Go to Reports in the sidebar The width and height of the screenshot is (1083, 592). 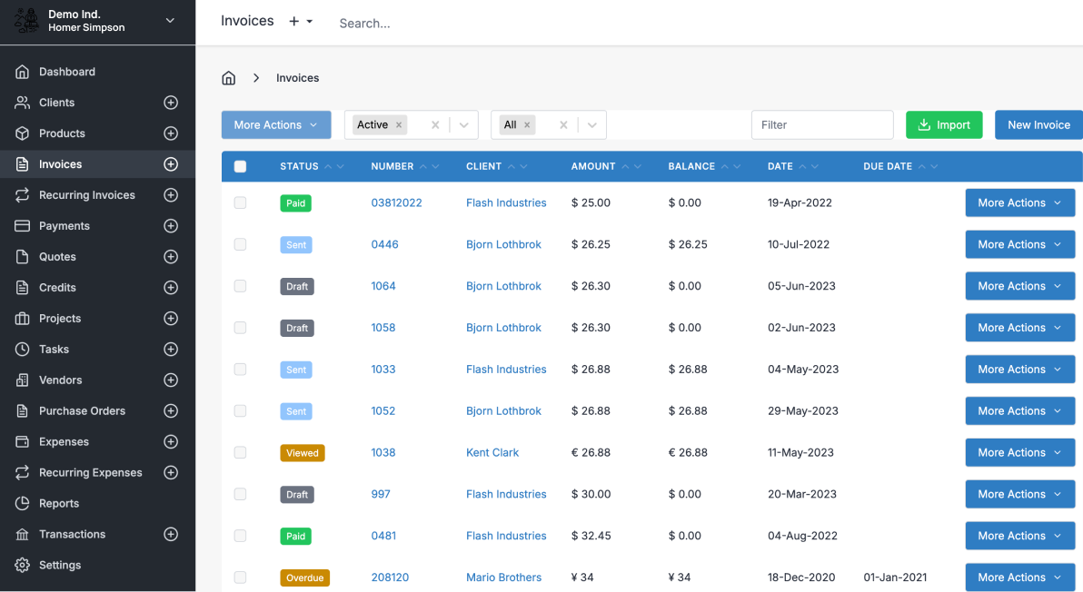(58, 504)
